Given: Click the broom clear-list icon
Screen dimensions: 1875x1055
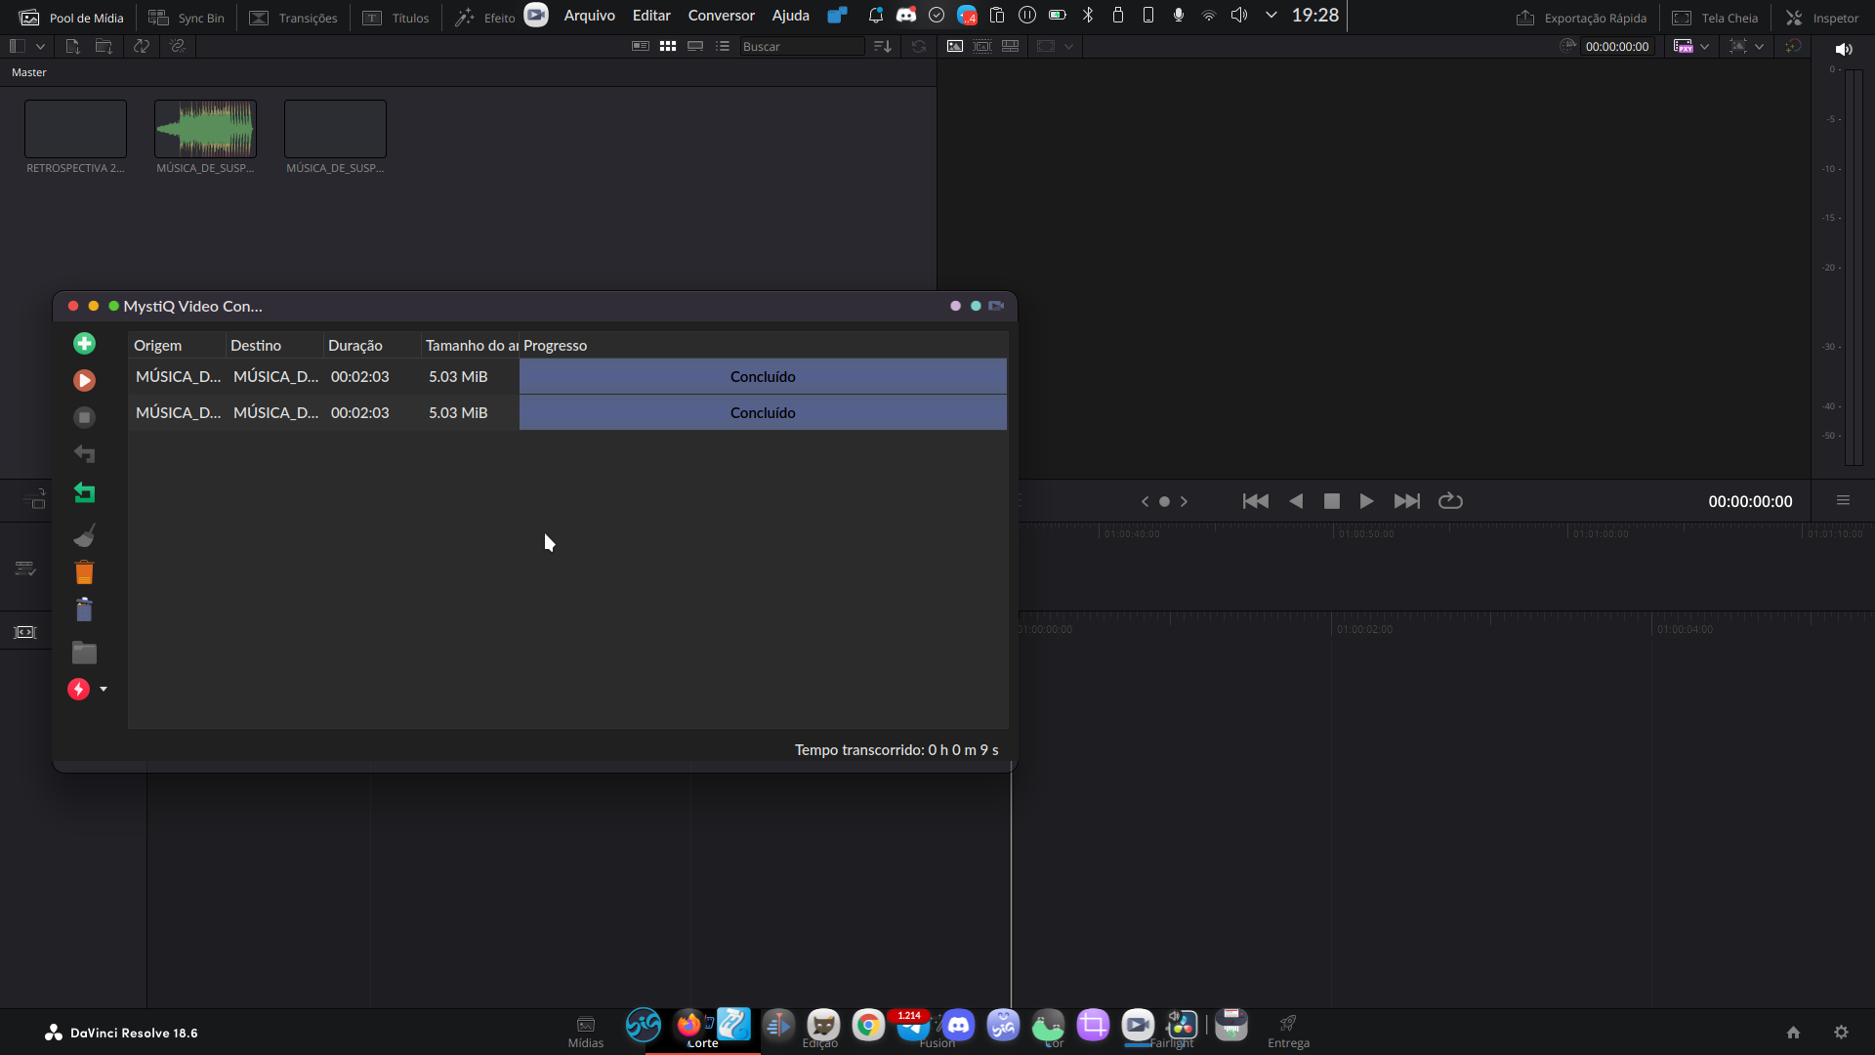Looking at the screenshot, I should pos(84,535).
